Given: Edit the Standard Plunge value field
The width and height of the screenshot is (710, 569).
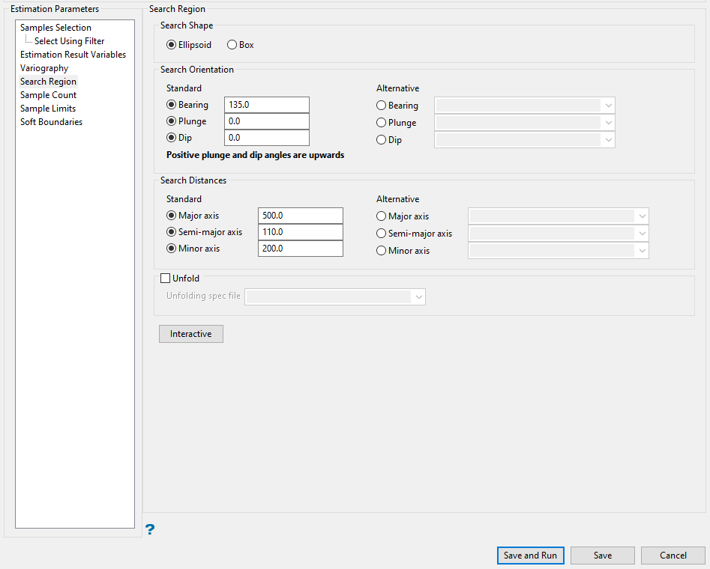Looking at the screenshot, I should tap(267, 121).
